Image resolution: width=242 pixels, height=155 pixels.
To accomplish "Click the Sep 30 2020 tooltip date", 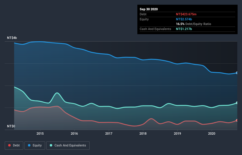I will (149, 9).
